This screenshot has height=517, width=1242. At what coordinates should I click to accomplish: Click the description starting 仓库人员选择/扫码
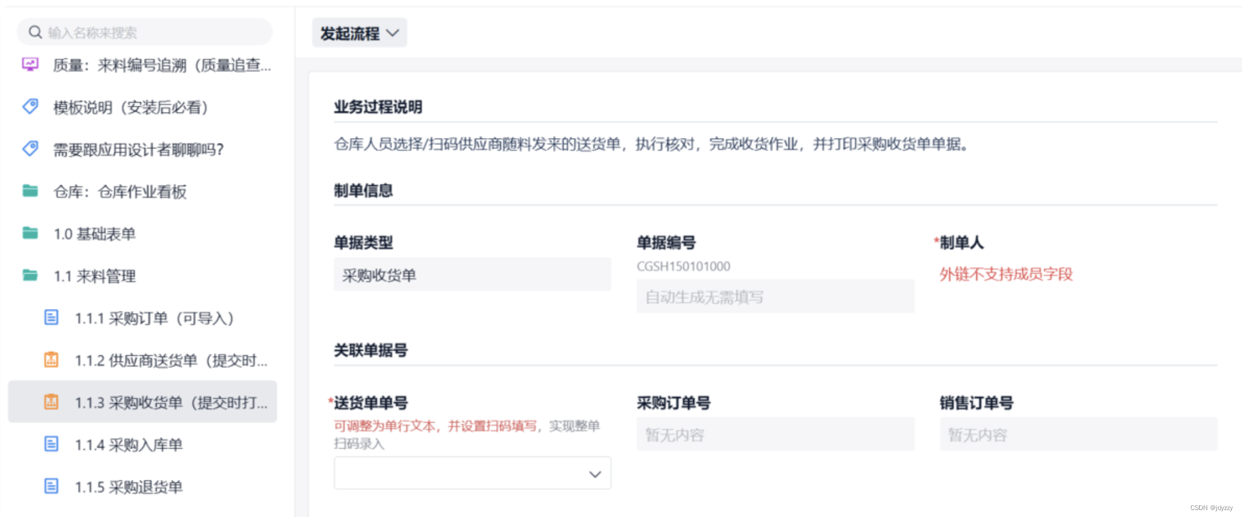[x=652, y=144]
